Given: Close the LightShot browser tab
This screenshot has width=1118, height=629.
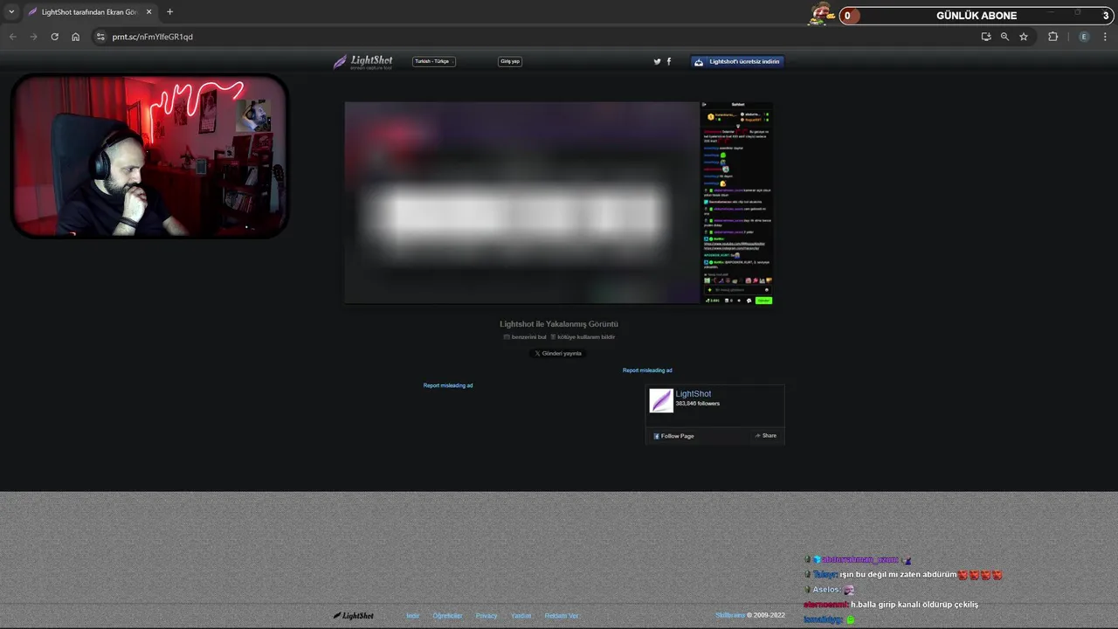Looking at the screenshot, I should (x=148, y=12).
